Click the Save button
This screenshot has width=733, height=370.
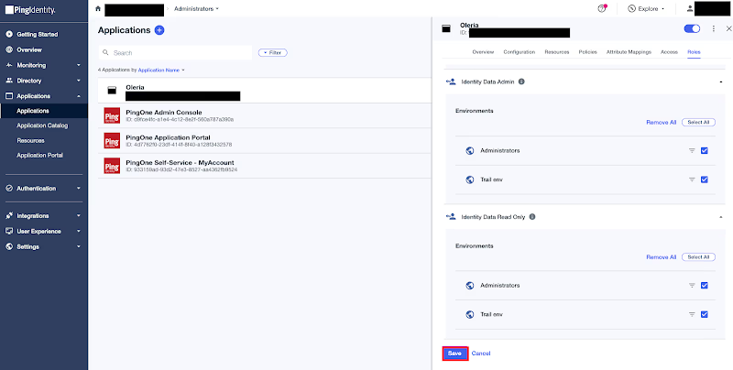[454, 354]
